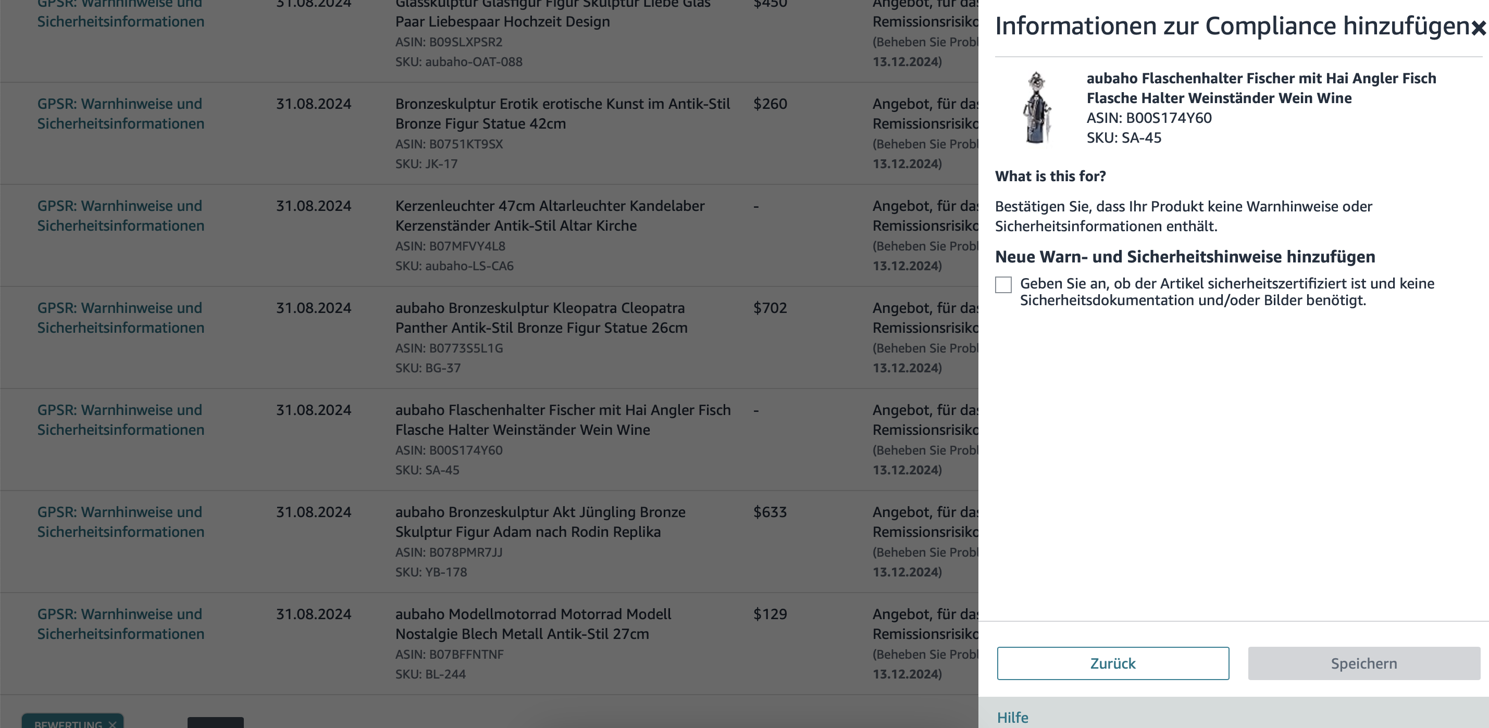This screenshot has height=728, width=1489.
Task: Open GPSR link for Kleopatra Panther row
Action: (x=121, y=318)
